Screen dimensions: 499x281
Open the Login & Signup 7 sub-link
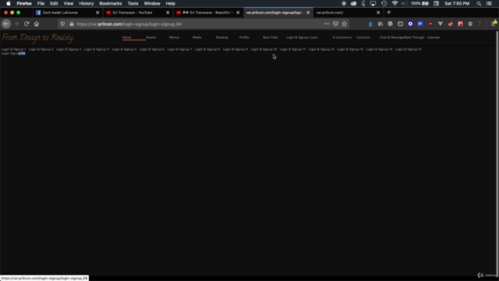tap(179, 49)
